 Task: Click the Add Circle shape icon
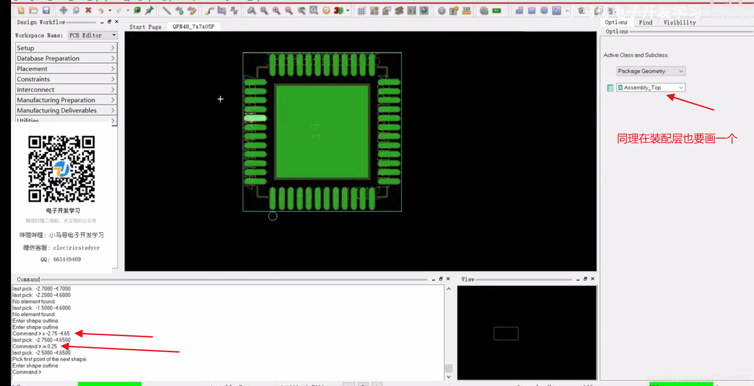click(x=544, y=11)
